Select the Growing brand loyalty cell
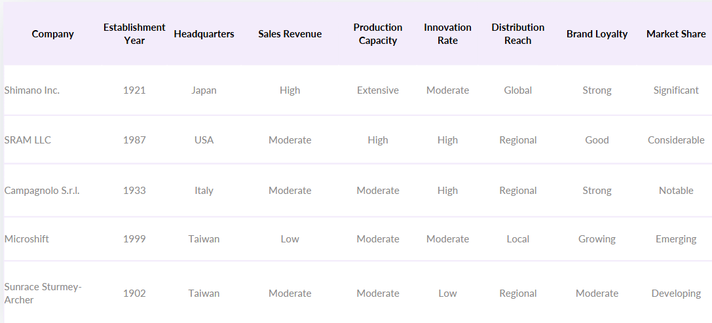Image resolution: width=712 pixels, height=323 pixels. pyautogui.click(x=597, y=239)
